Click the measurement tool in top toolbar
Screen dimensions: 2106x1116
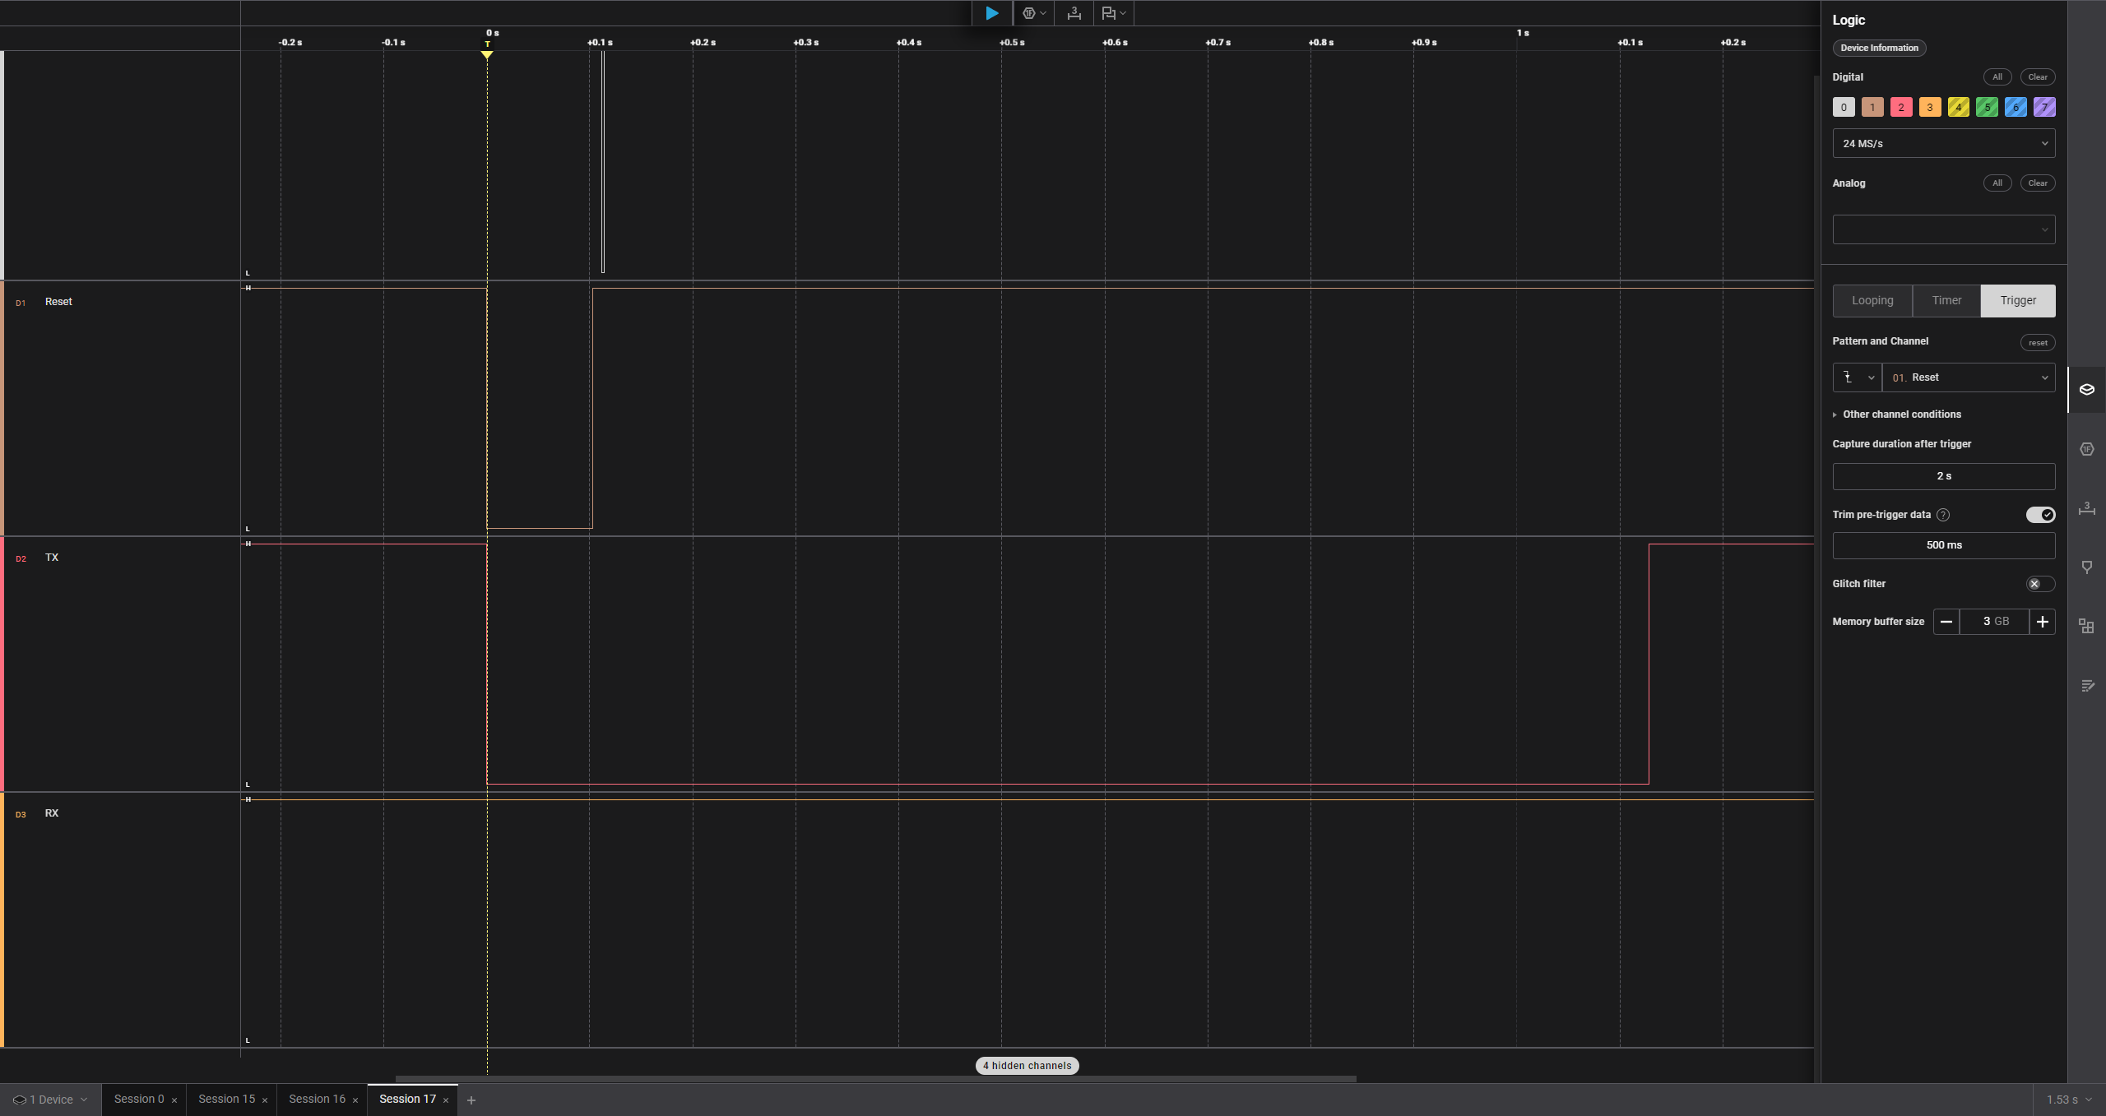(x=1074, y=13)
